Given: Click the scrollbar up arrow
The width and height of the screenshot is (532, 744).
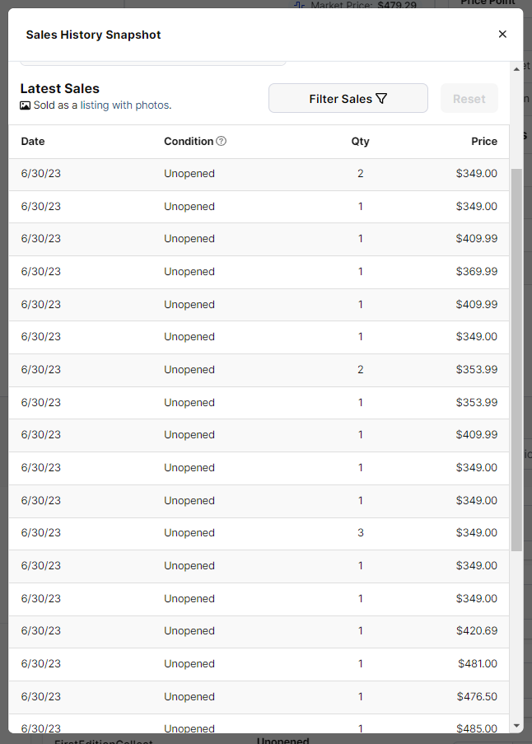Looking at the screenshot, I should coord(516,69).
